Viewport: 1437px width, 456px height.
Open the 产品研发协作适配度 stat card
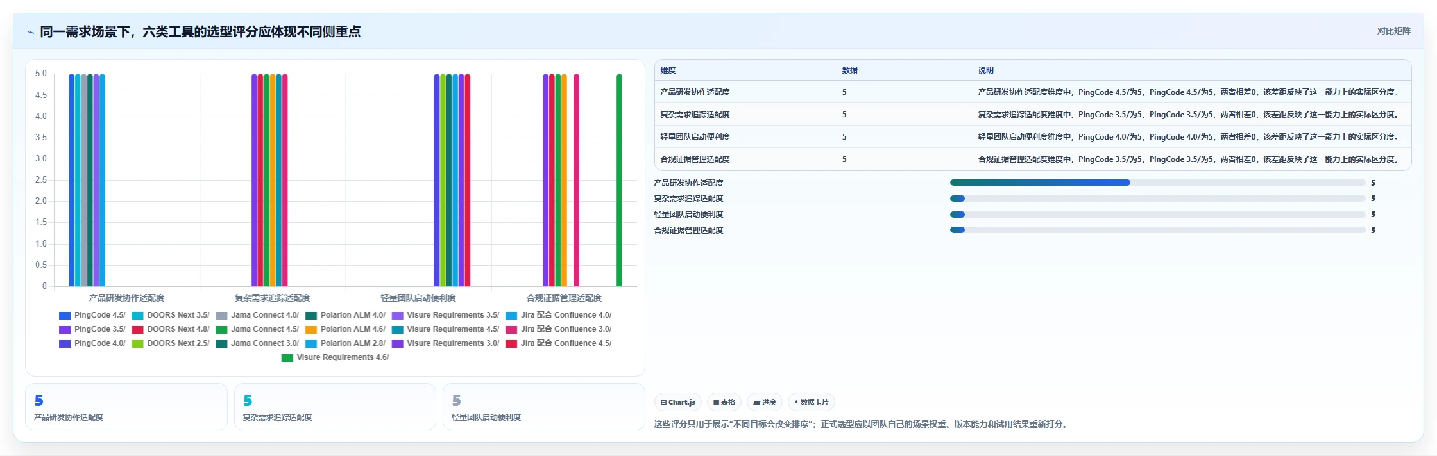click(x=126, y=407)
